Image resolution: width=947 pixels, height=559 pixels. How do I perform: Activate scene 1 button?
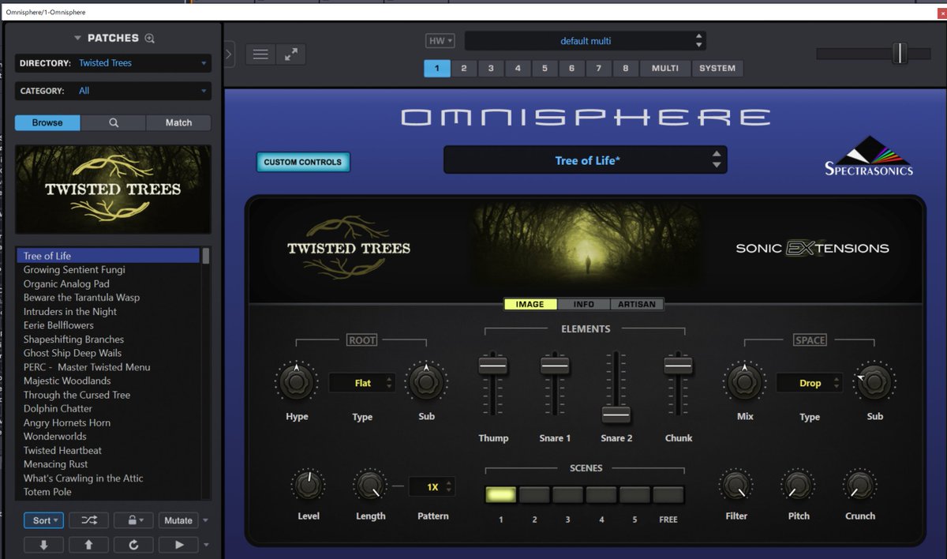(501, 495)
